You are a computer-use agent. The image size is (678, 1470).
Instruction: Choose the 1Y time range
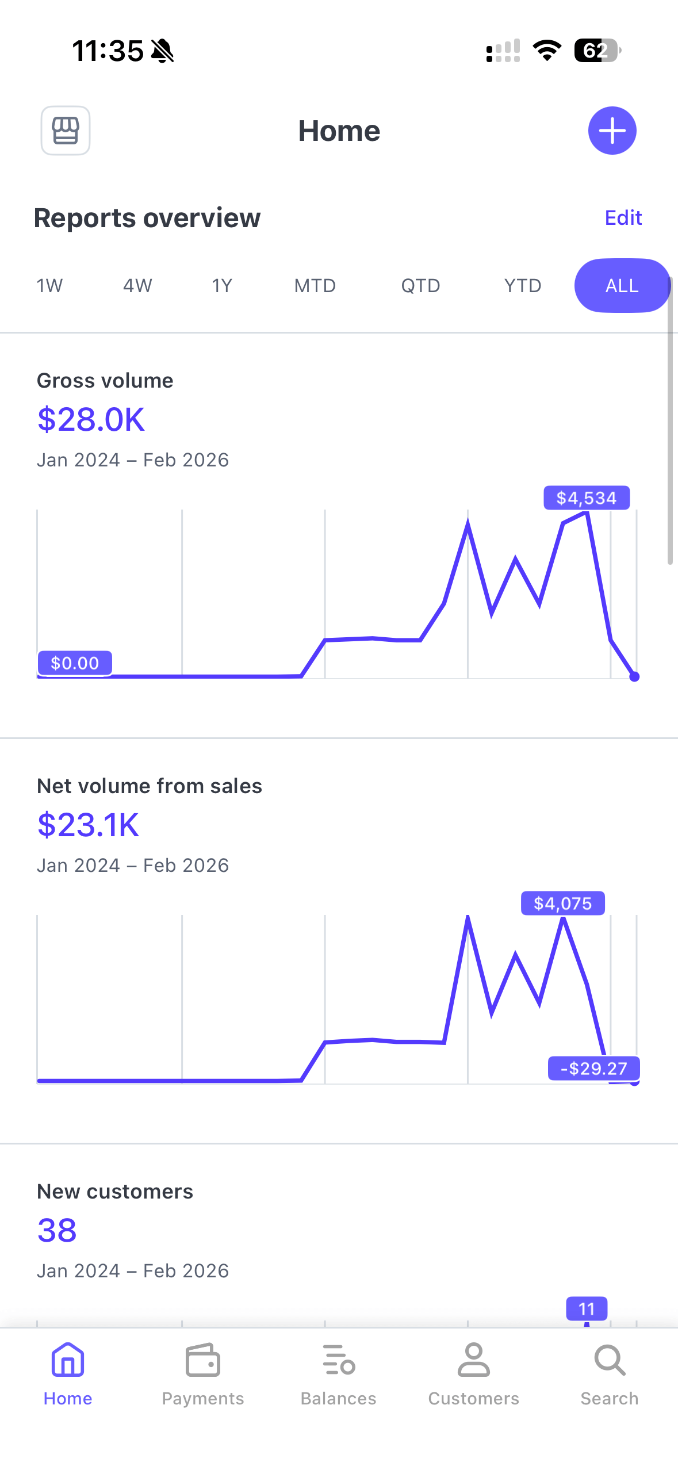[x=222, y=286]
